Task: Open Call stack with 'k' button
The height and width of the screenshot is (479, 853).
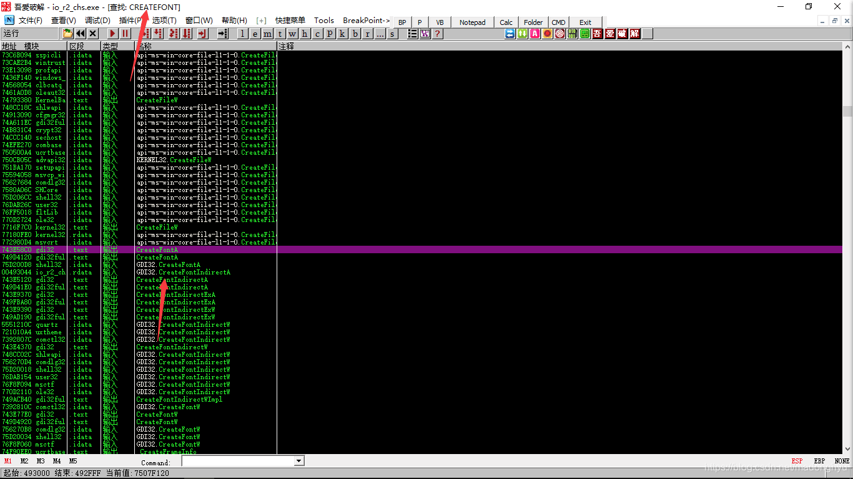Action: coord(343,34)
